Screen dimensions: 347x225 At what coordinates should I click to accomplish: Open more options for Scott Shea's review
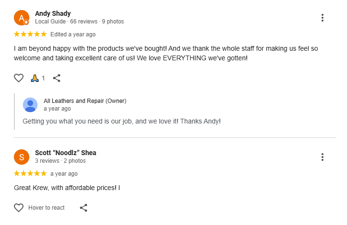tap(323, 157)
